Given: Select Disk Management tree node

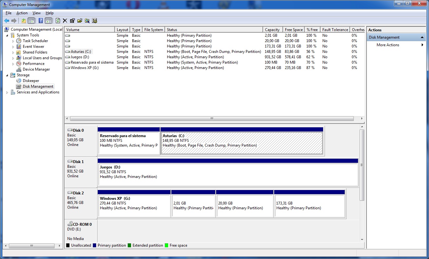Looking at the screenshot, I should pyautogui.click(x=38, y=86).
